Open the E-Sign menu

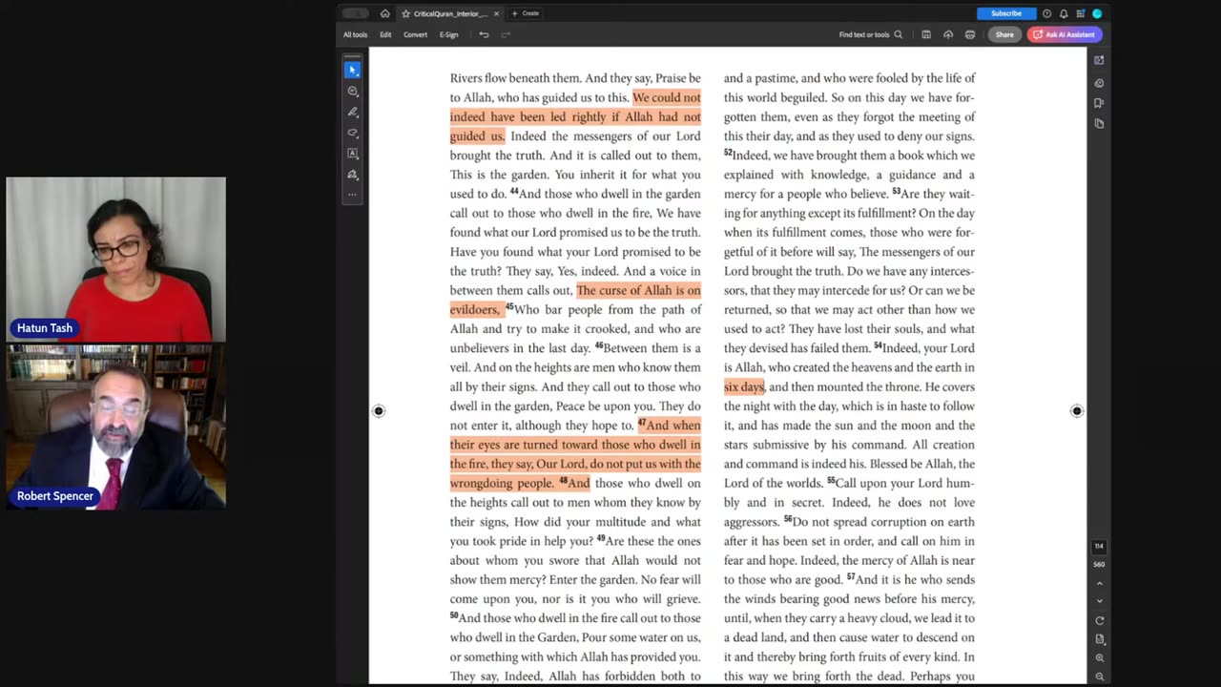tap(448, 34)
